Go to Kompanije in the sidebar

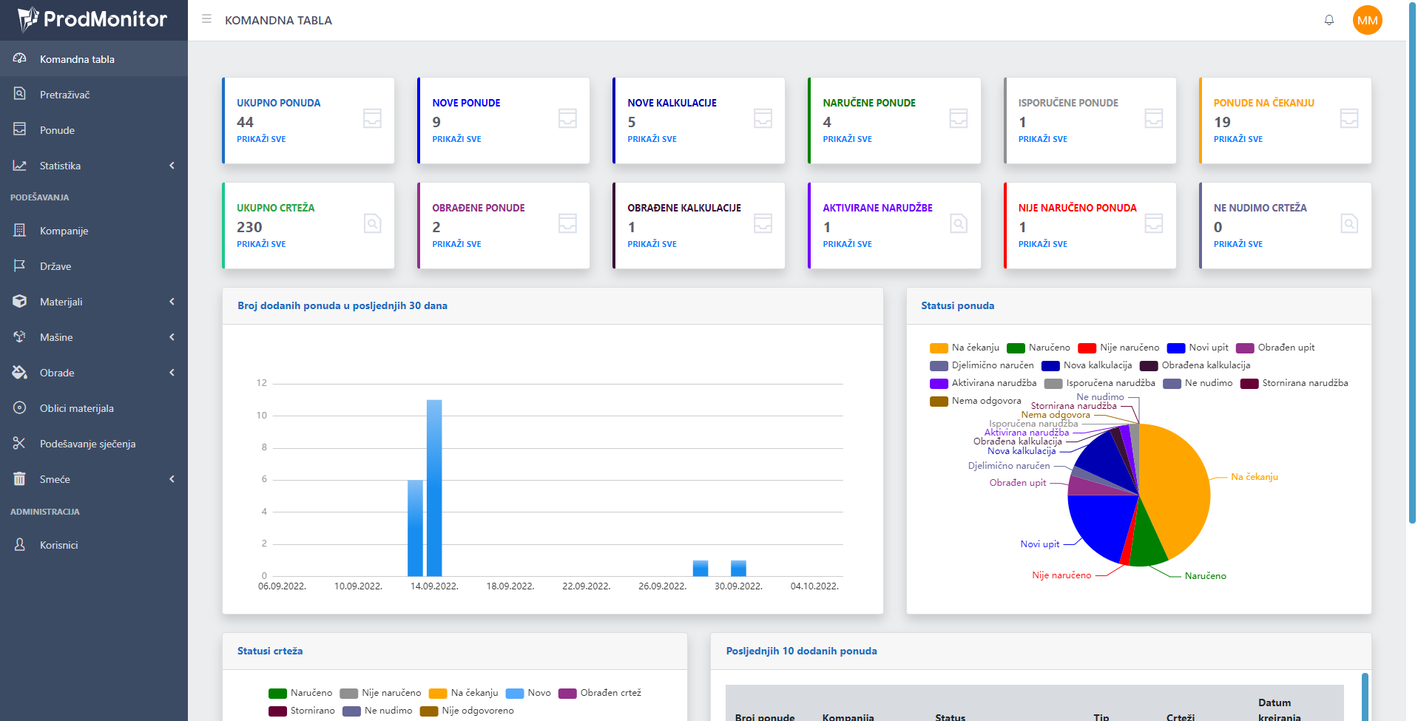pos(64,231)
